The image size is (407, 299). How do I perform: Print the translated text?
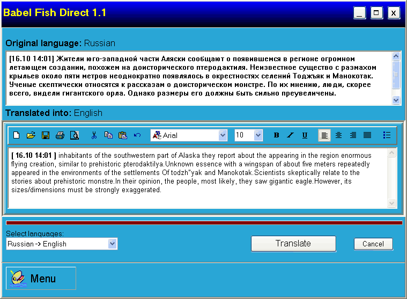(60, 135)
